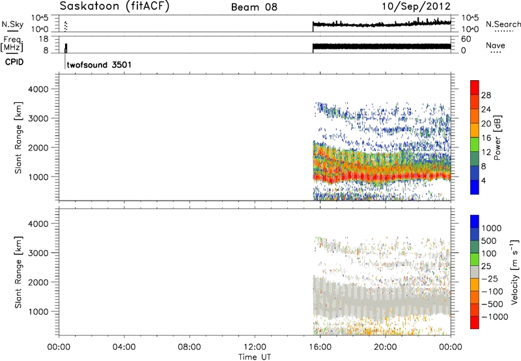
Task: Click the Slant Range label of power panel
Action: [18, 137]
